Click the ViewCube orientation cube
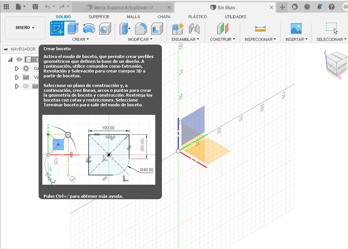 click(336, 63)
